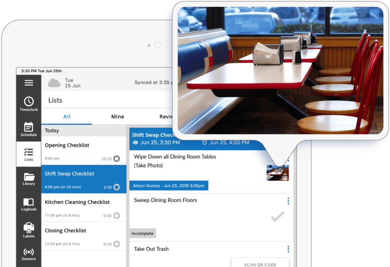Screen dimensions: 390x267
Task: Go to the Logbook
Action: (28, 204)
